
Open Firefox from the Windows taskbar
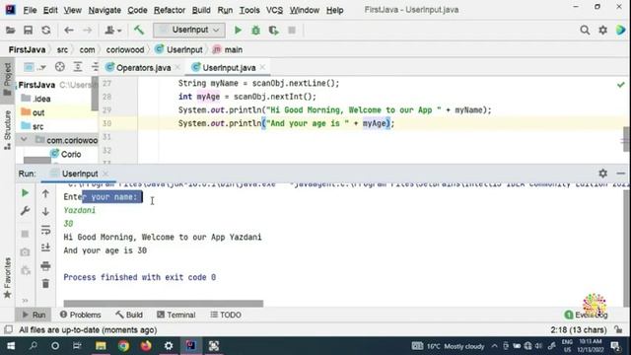coord(146,346)
